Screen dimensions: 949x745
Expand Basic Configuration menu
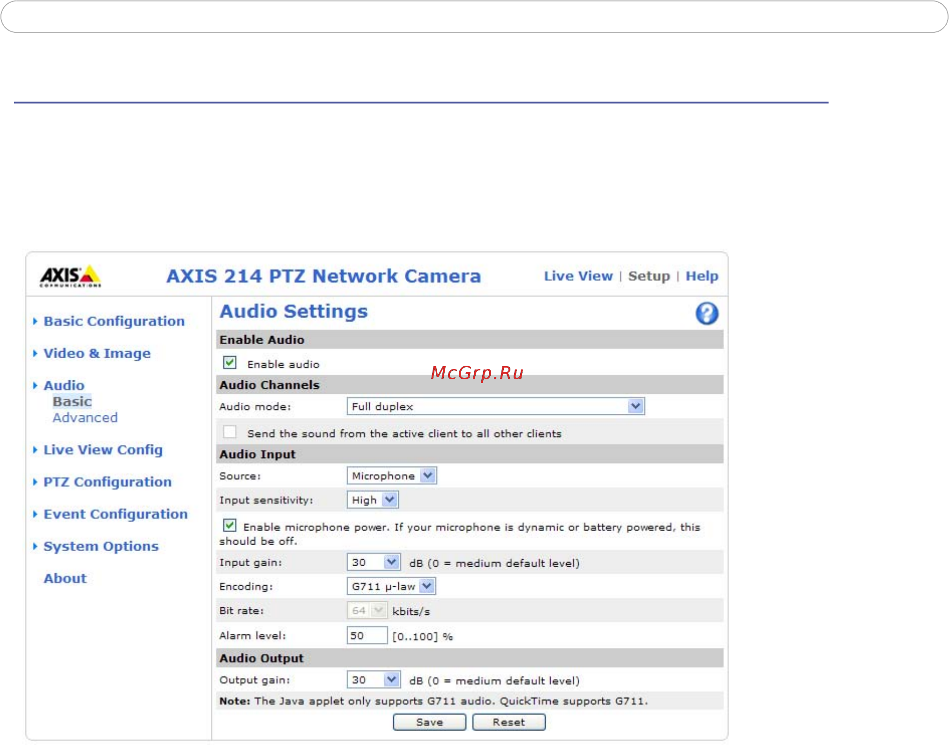point(114,321)
